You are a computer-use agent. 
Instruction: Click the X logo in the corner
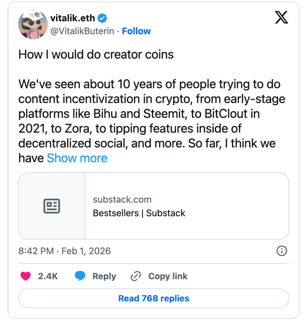[282, 17]
